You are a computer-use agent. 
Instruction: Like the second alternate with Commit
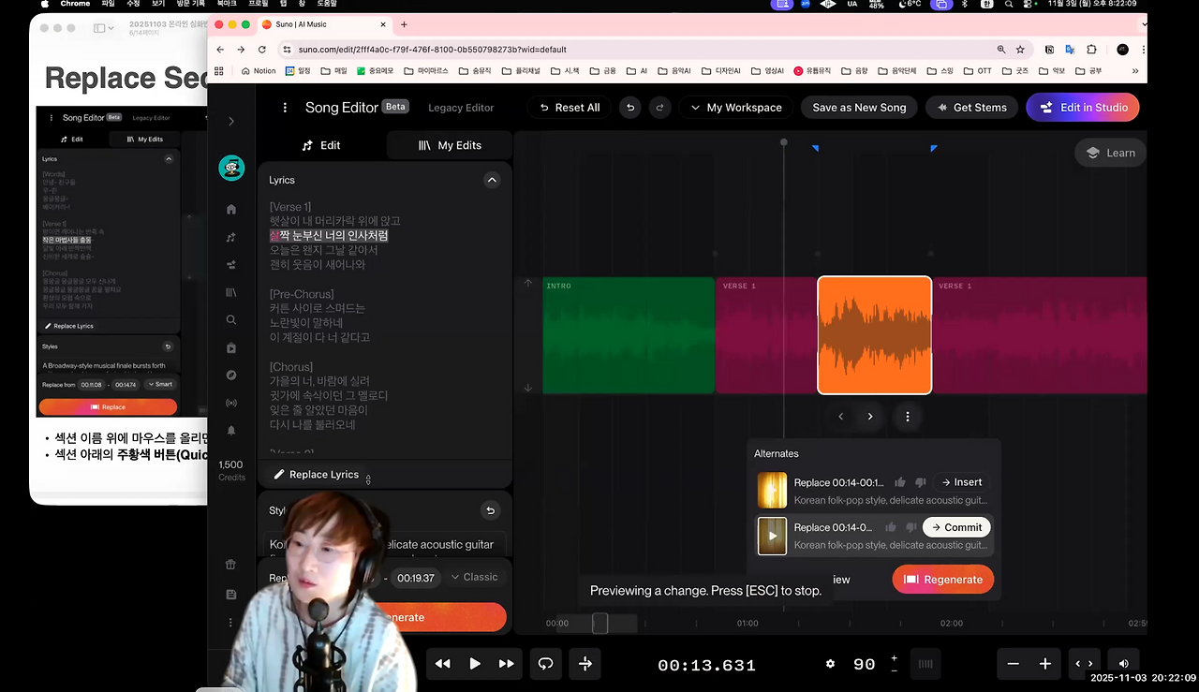point(890,527)
